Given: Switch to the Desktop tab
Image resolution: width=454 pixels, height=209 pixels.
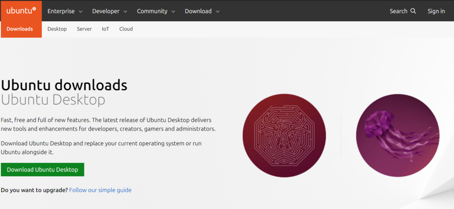Looking at the screenshot, I should pyautogui.click(x=57, y=29).
